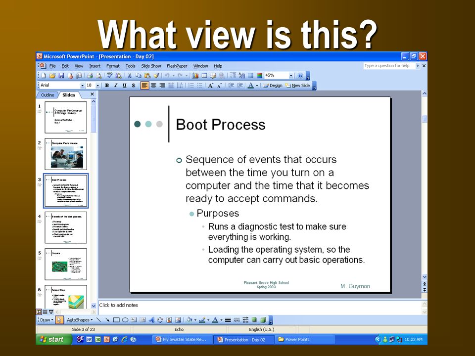Switch to Fly Swatter State Re... taskbar window
Image resolution: width=475 pixels, height=356 pixels.
[182, 340]
